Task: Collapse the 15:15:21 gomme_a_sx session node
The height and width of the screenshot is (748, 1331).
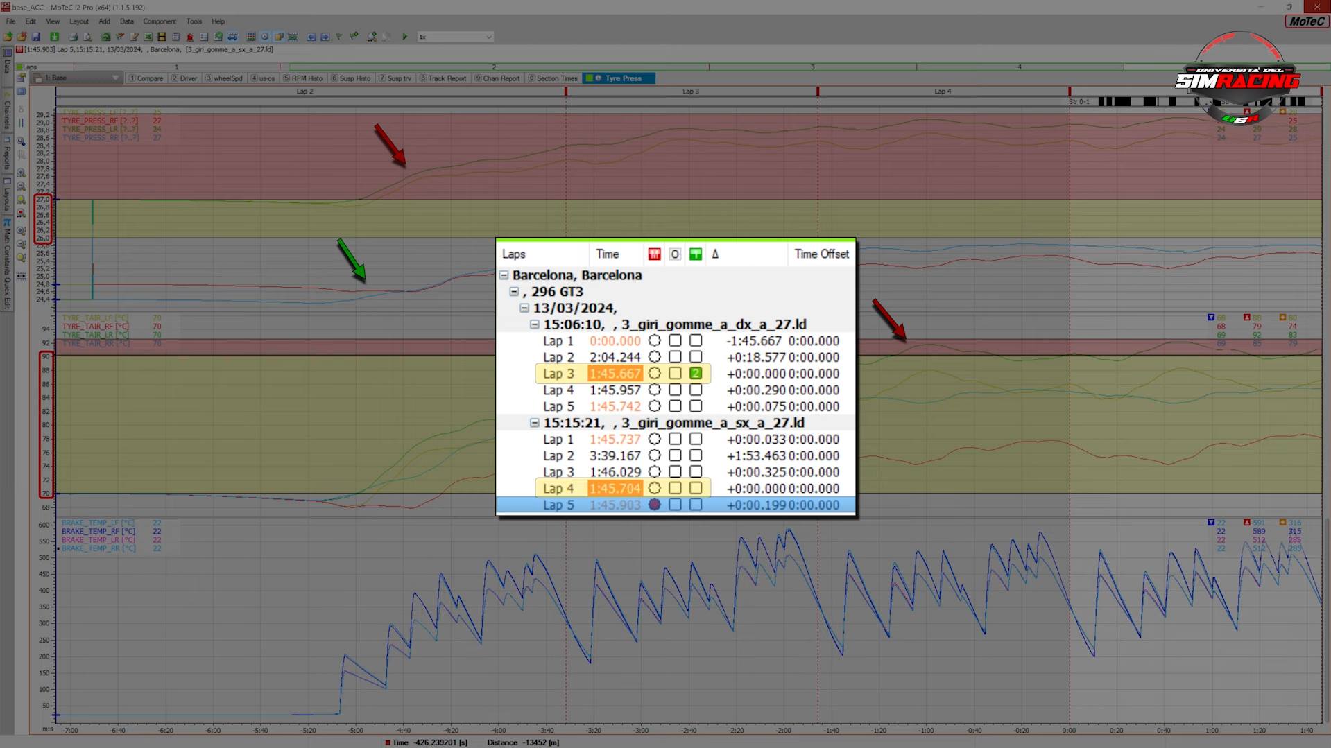Action: tap(535, 423)
